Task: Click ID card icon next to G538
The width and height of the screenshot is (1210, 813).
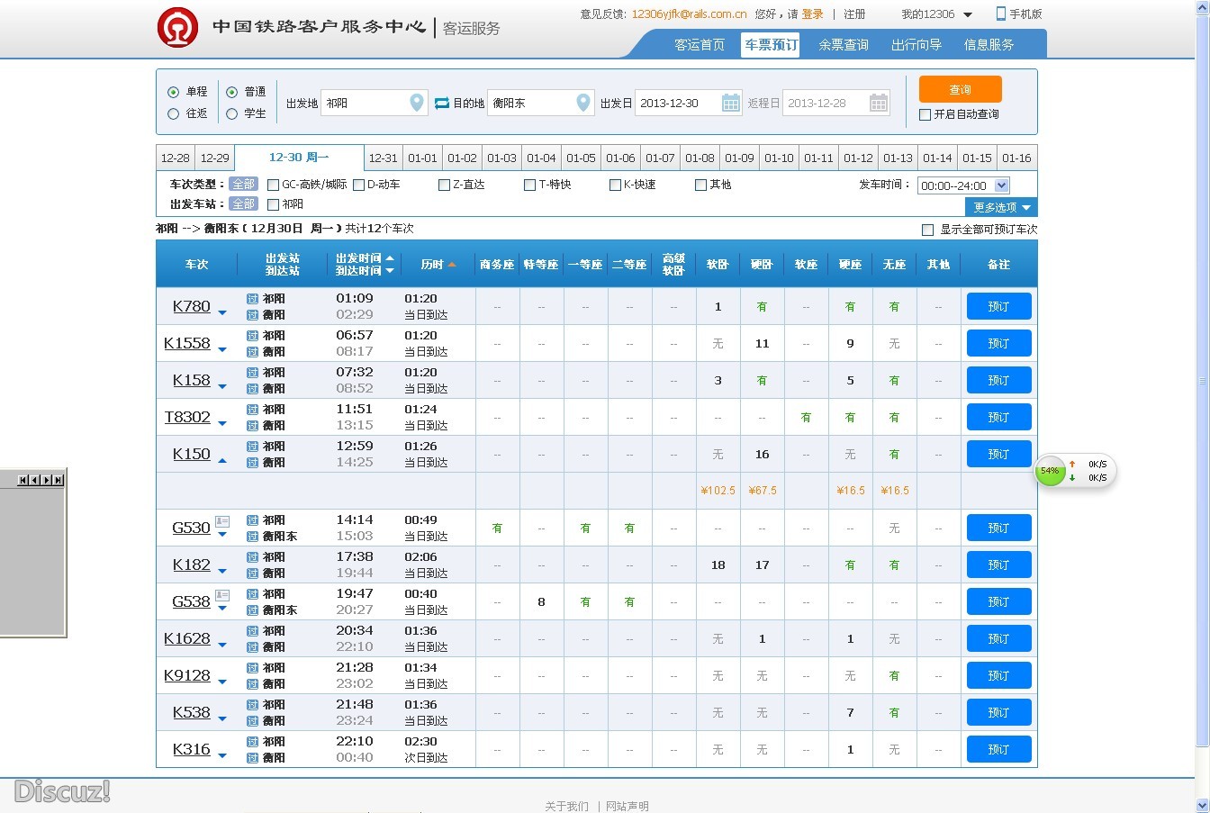Action: [222, 595]
